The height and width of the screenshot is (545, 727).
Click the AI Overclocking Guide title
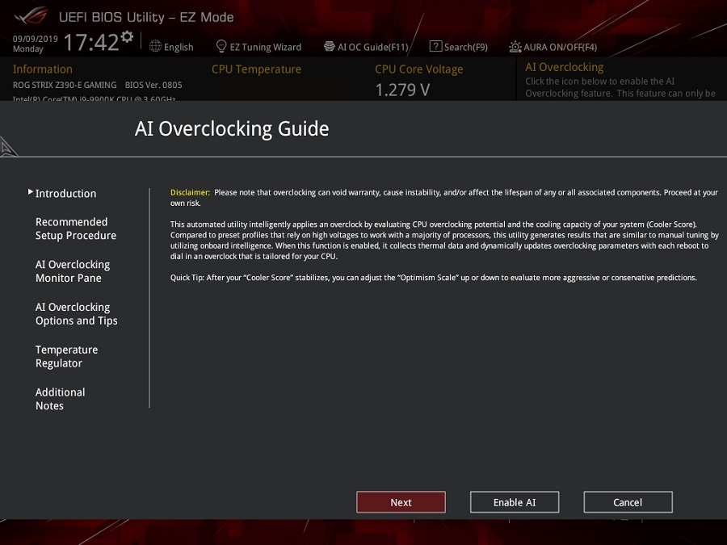(x=232, y=128)
